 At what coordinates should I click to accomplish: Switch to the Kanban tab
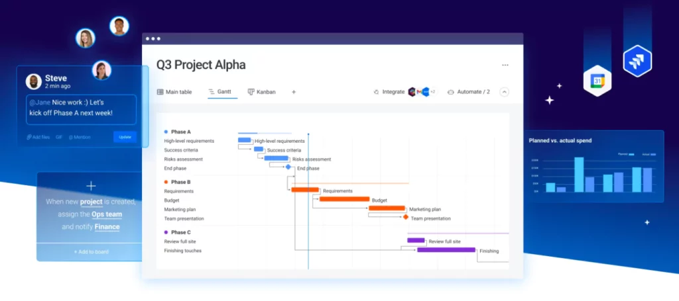coord(261,92)
